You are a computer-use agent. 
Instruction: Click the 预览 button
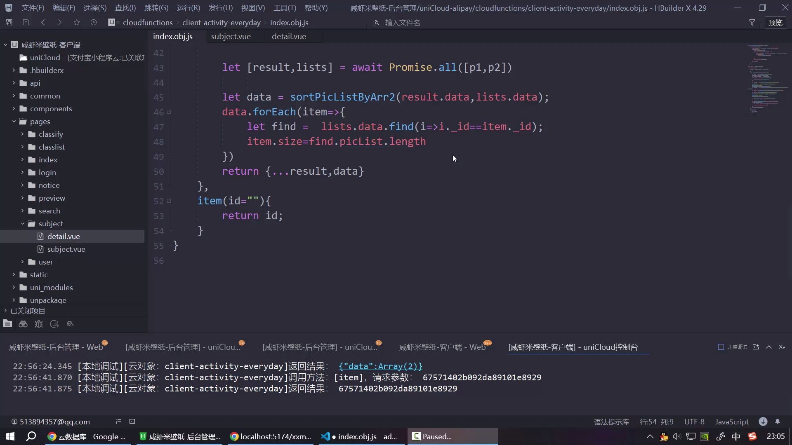pyautogui.click(x=776, y=23)
